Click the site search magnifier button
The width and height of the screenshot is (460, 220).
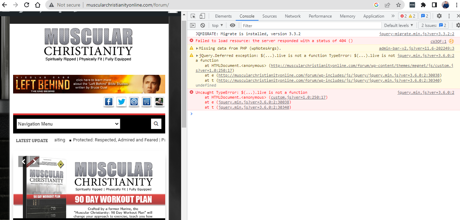tap(156, 124)
